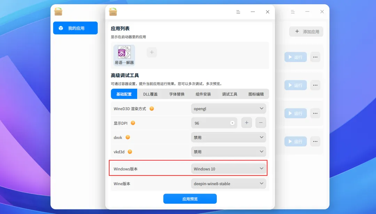376x214 pixels.
Task: Click the plus tile to add an app to the list
Action: tap(152, 52)
